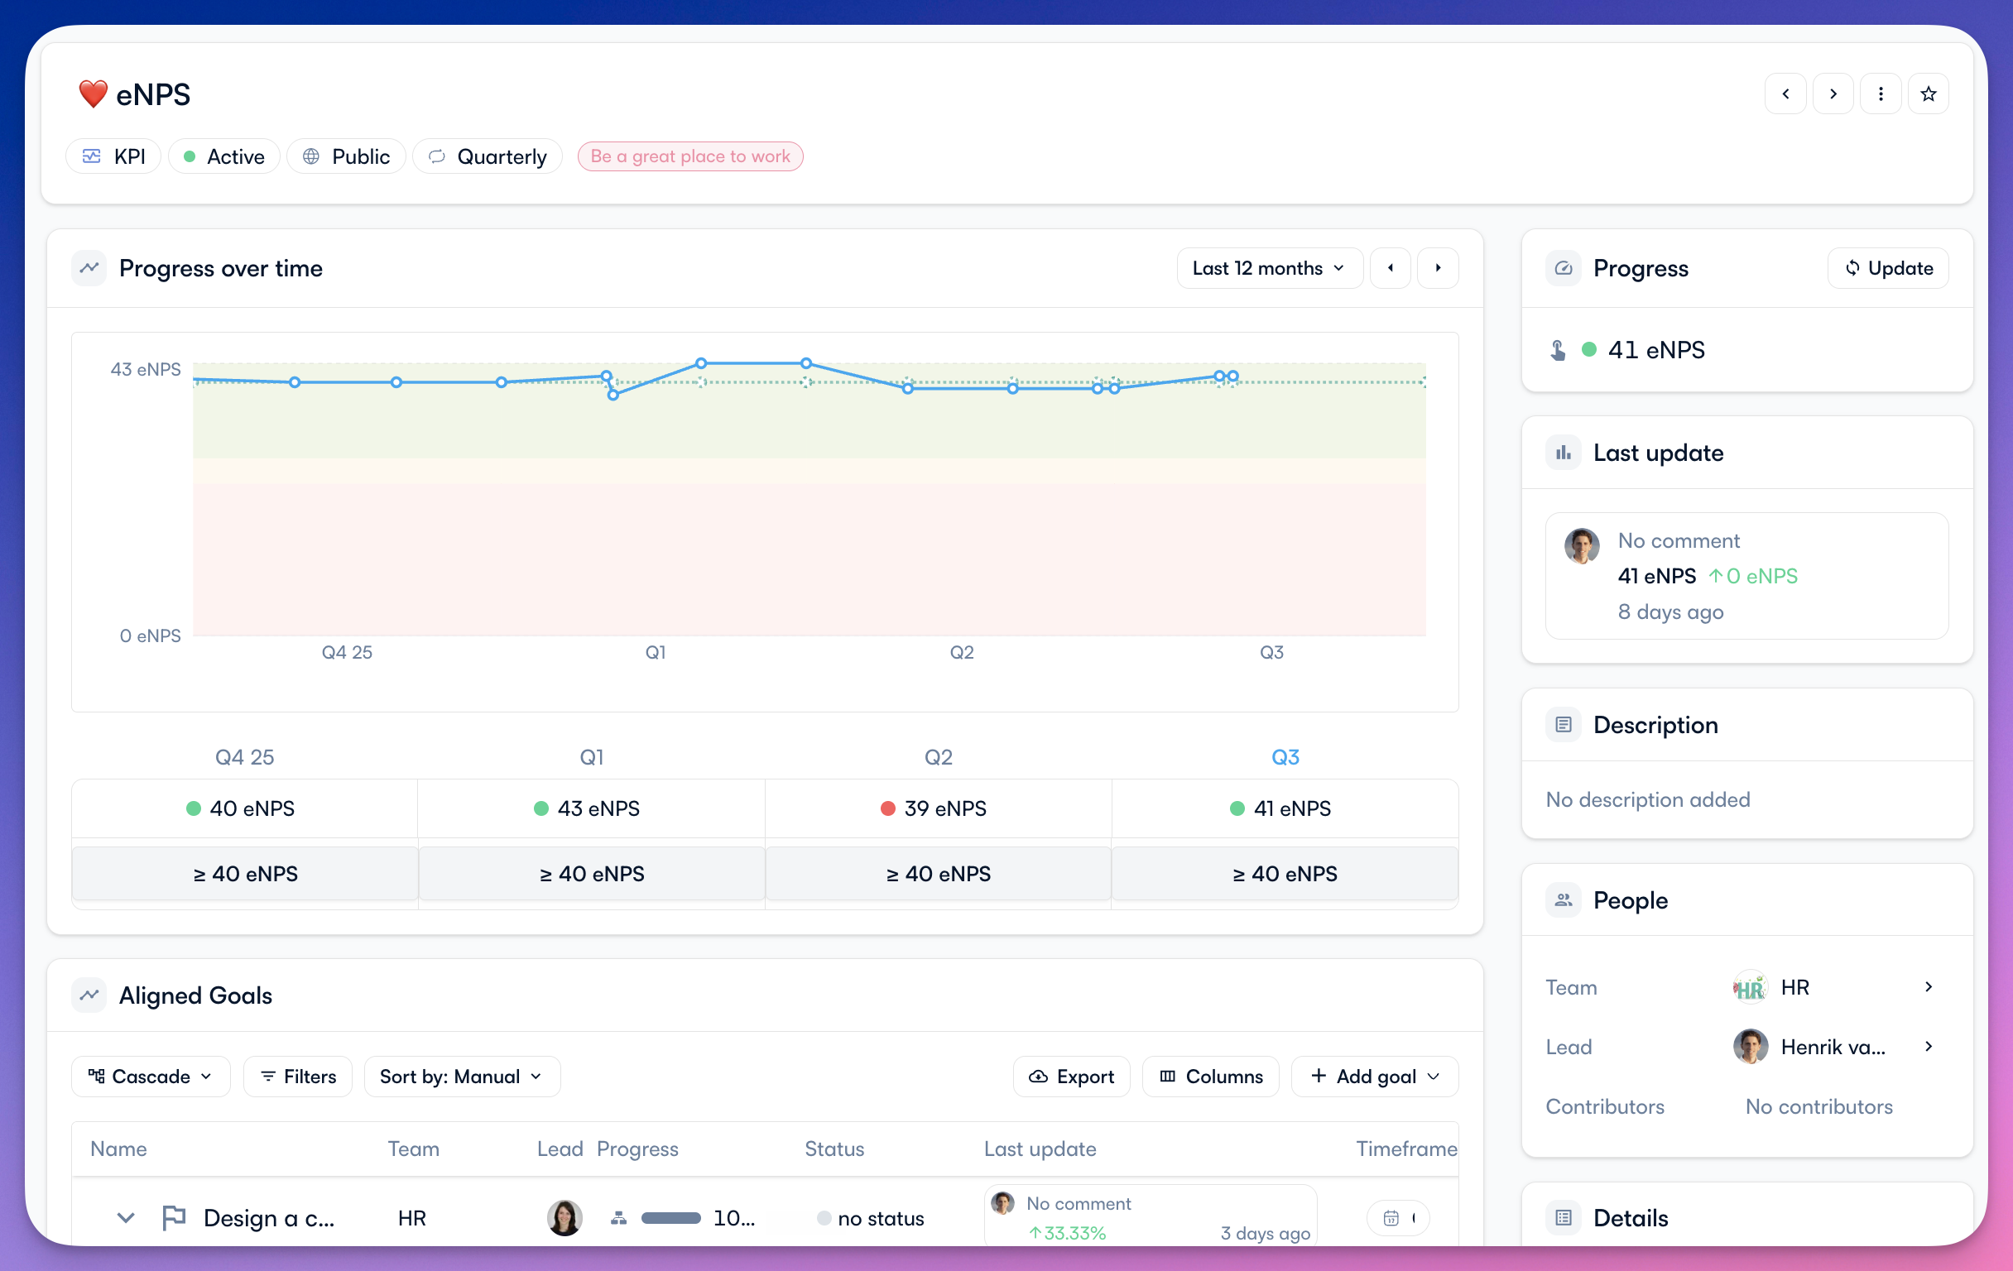The width and height of the screenshot is (2013, 1271).
Task: Click the Q4 25 target ≥ 40 eNPS cell
Action: coord(245,873)
